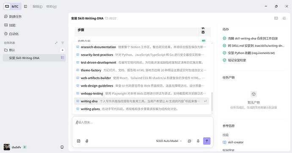Toggle the sidebar panel icon
Viewport: 292px width, 153px height.
point(25,6)
